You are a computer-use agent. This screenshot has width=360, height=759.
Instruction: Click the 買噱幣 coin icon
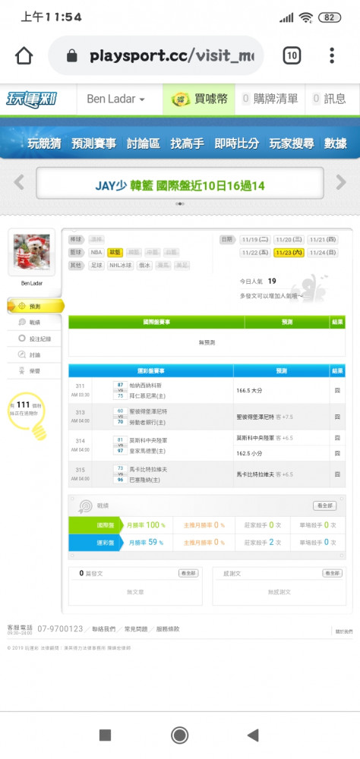tap(181, 99)
